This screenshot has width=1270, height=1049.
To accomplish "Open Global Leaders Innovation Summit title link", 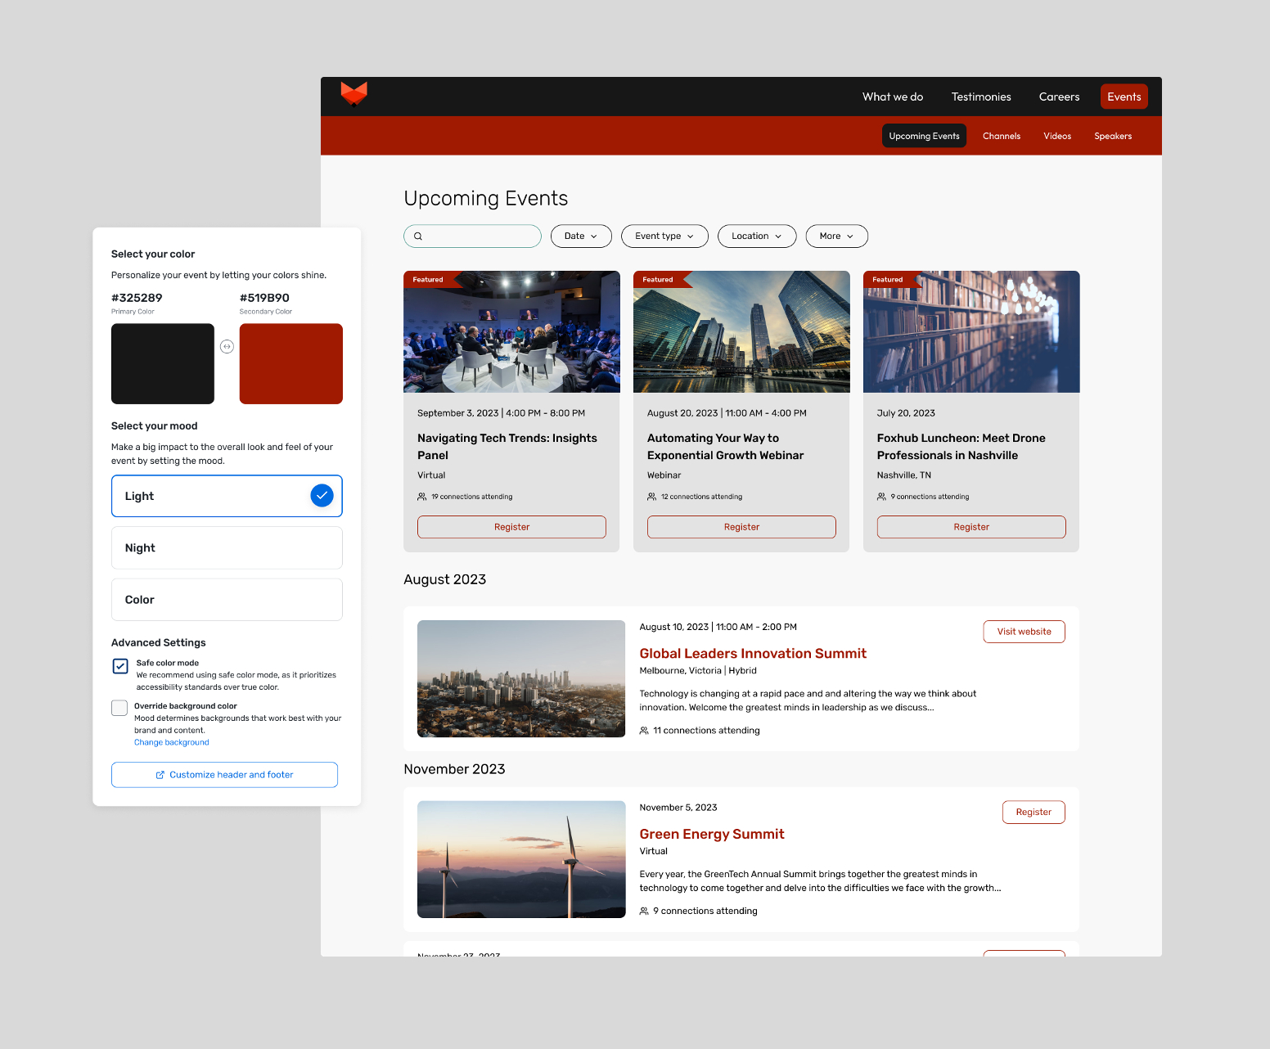I will coord(753,653).
